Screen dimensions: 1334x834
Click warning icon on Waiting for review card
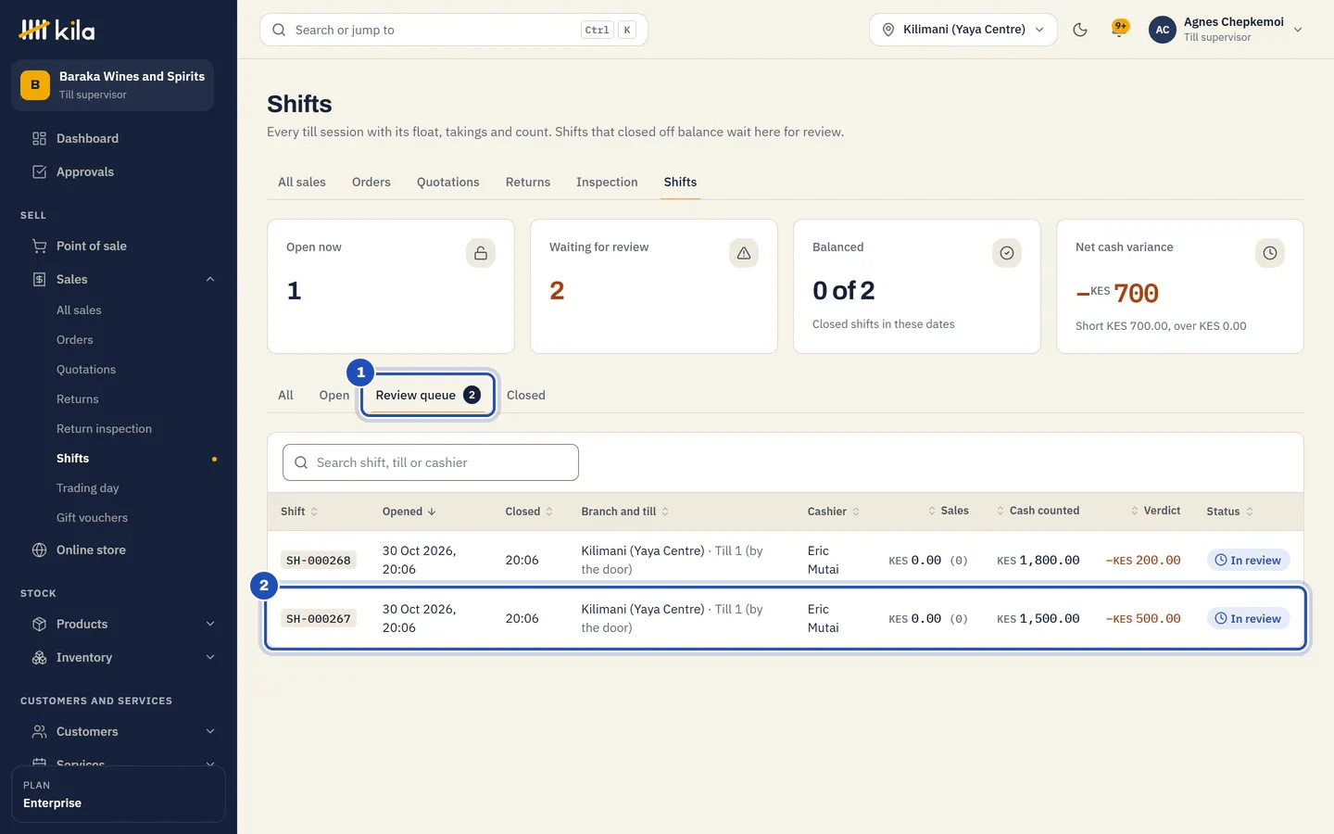[744, 253]
